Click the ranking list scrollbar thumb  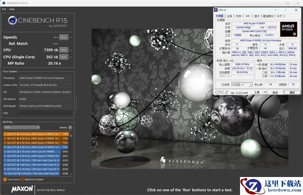71,136
